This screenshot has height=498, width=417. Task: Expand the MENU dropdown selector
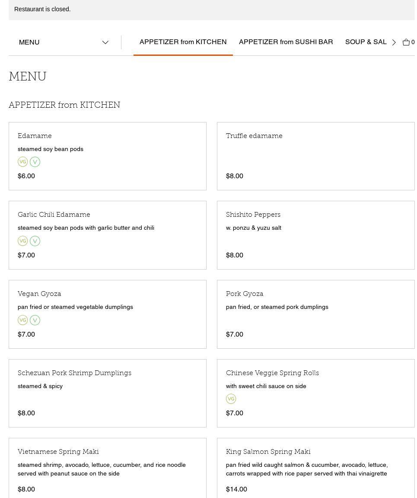[64, 42]
